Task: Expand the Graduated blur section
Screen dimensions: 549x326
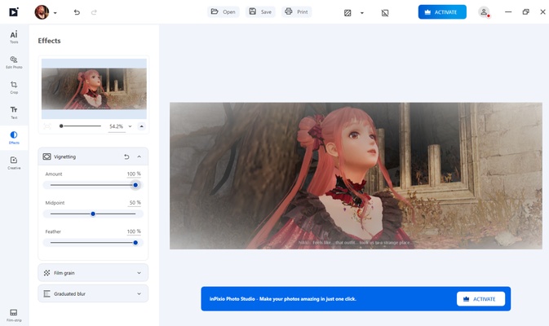Action: [x=139, y=294]
